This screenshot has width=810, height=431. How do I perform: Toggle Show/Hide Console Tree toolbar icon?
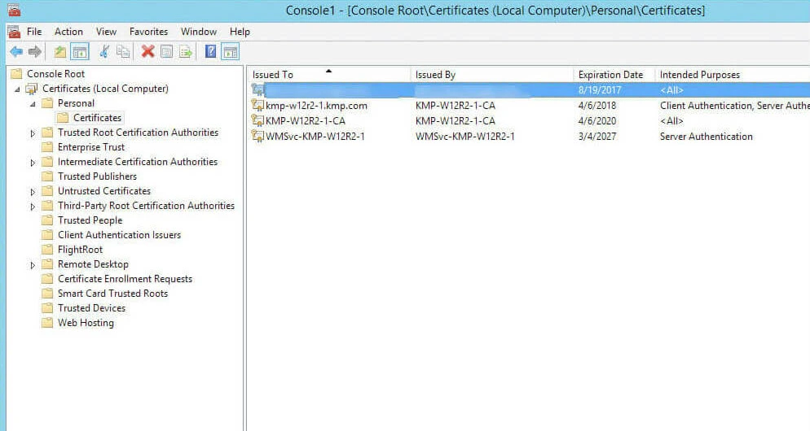[80, 51]
